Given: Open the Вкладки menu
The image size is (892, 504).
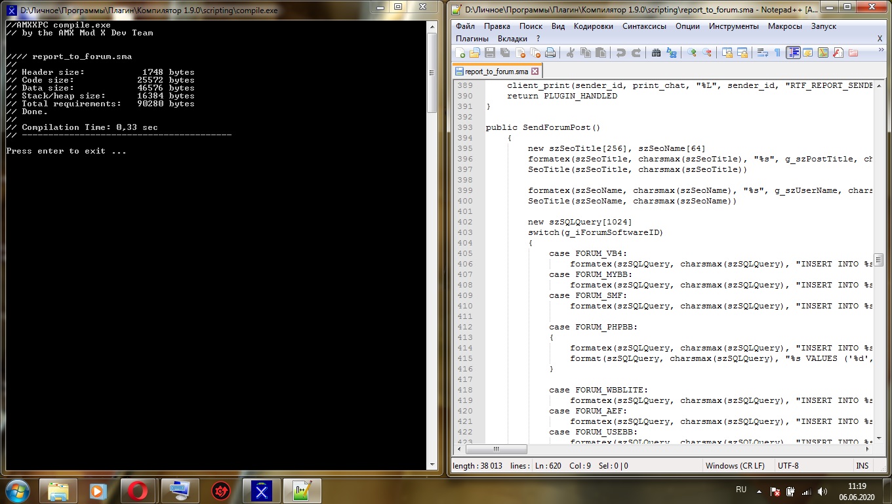Looking at the screenshot, I should [x=512, y=39].
